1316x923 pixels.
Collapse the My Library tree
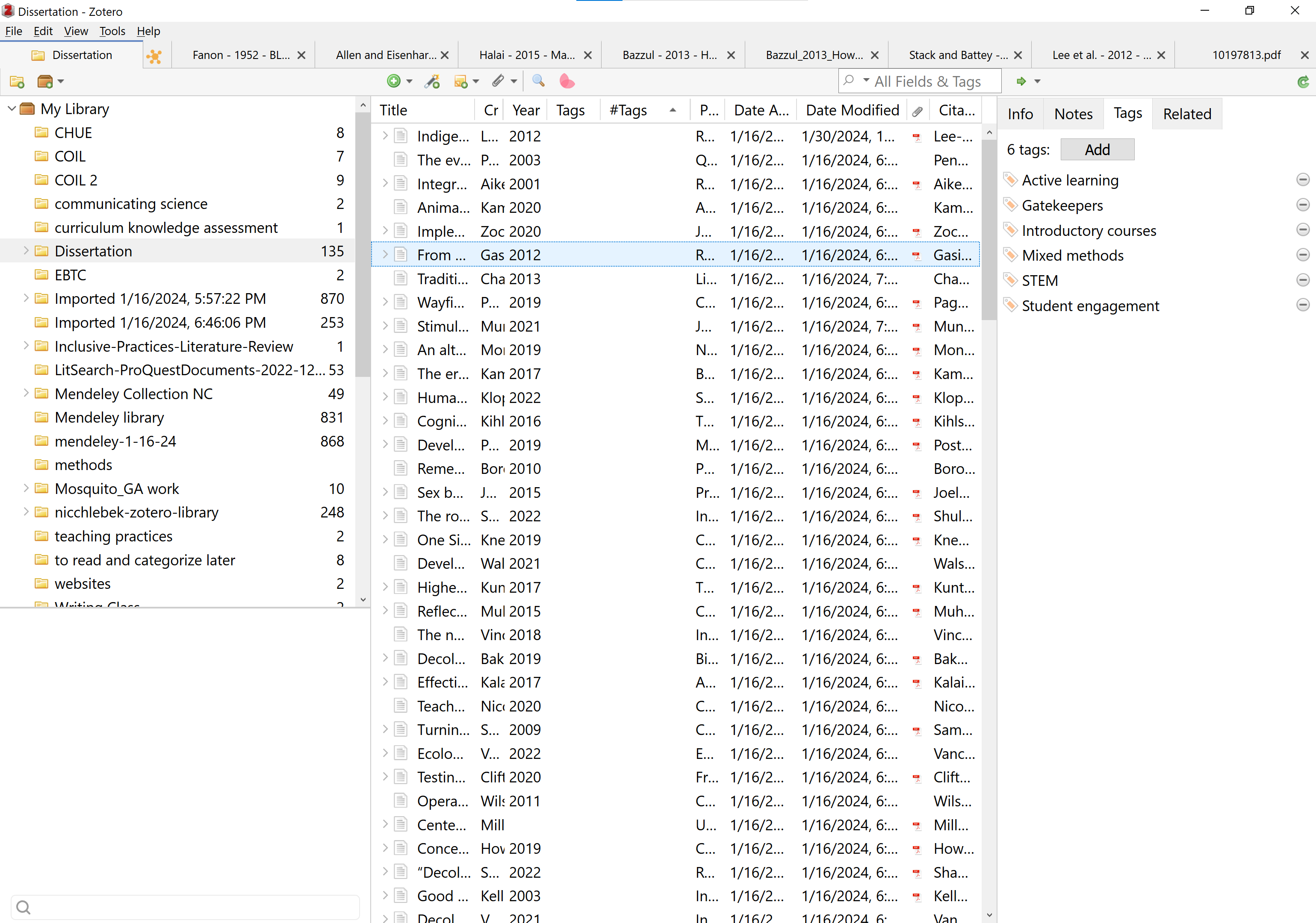12,109
